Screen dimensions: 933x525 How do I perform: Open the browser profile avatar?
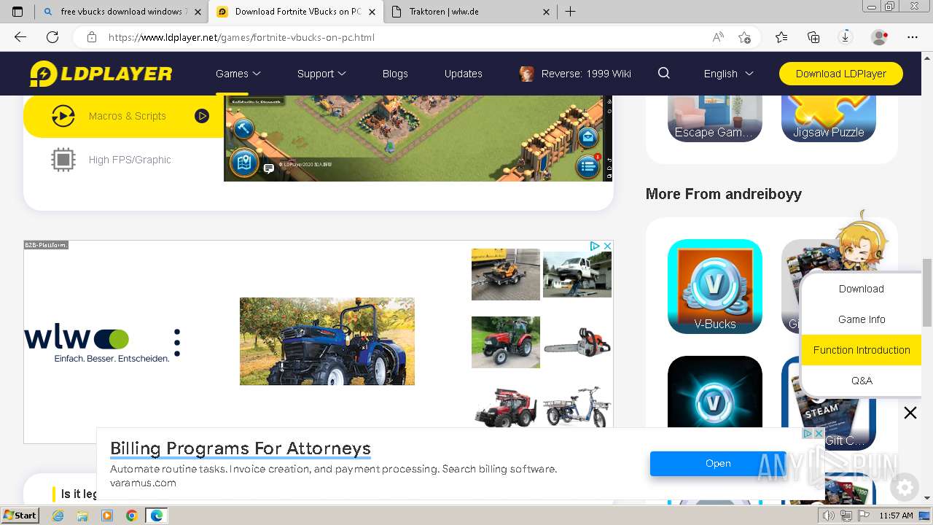(879, 37)
